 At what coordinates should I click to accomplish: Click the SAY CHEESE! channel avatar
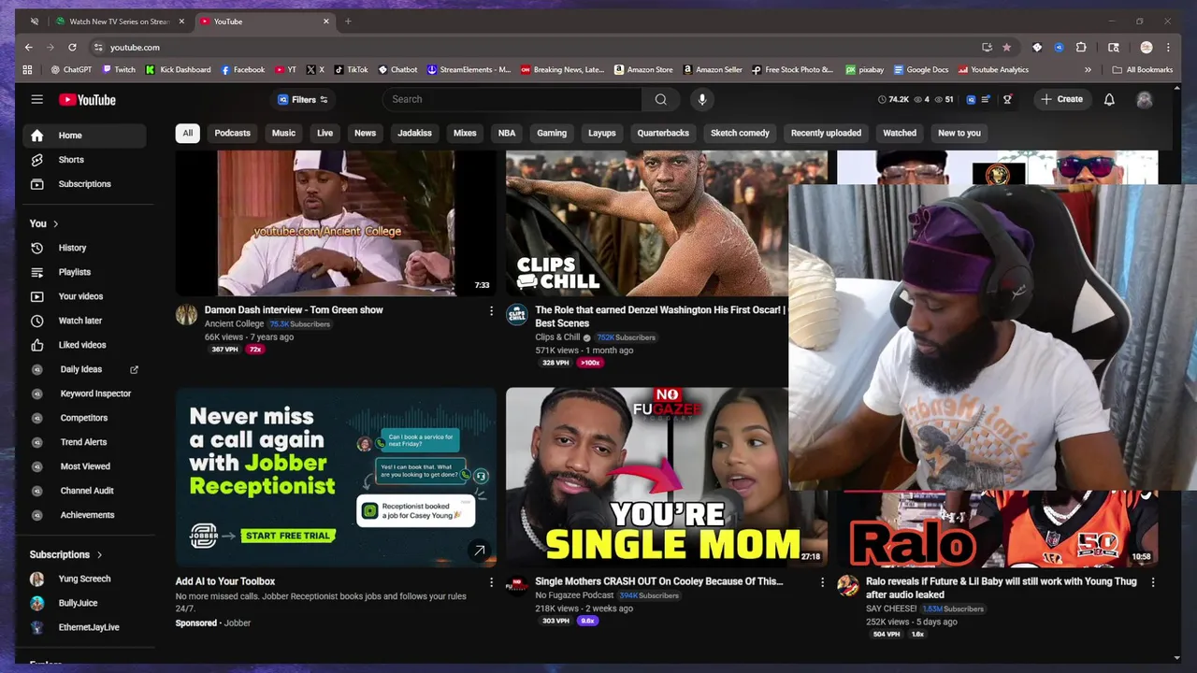click(x=848, y=585)
